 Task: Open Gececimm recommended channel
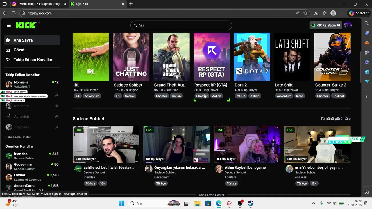tap(32, 167)
